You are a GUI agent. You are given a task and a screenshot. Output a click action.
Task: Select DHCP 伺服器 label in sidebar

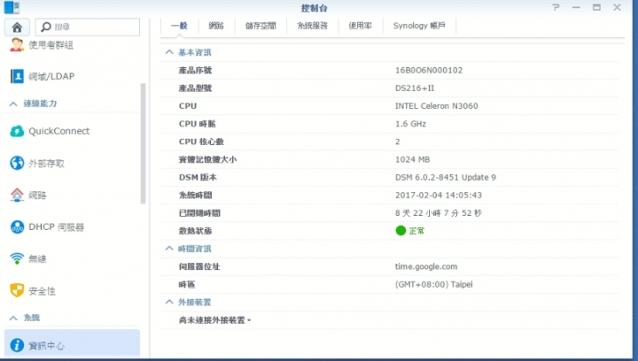56,227
